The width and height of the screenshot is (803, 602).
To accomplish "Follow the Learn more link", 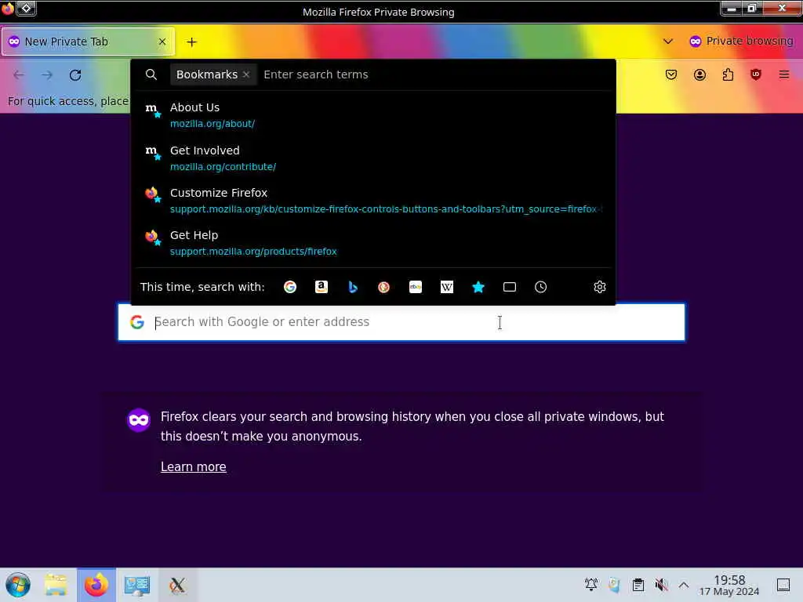I will [194, 467].
